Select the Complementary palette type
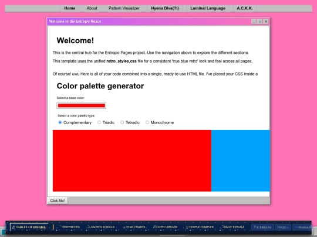317x237 pixels. coord(60,122)
